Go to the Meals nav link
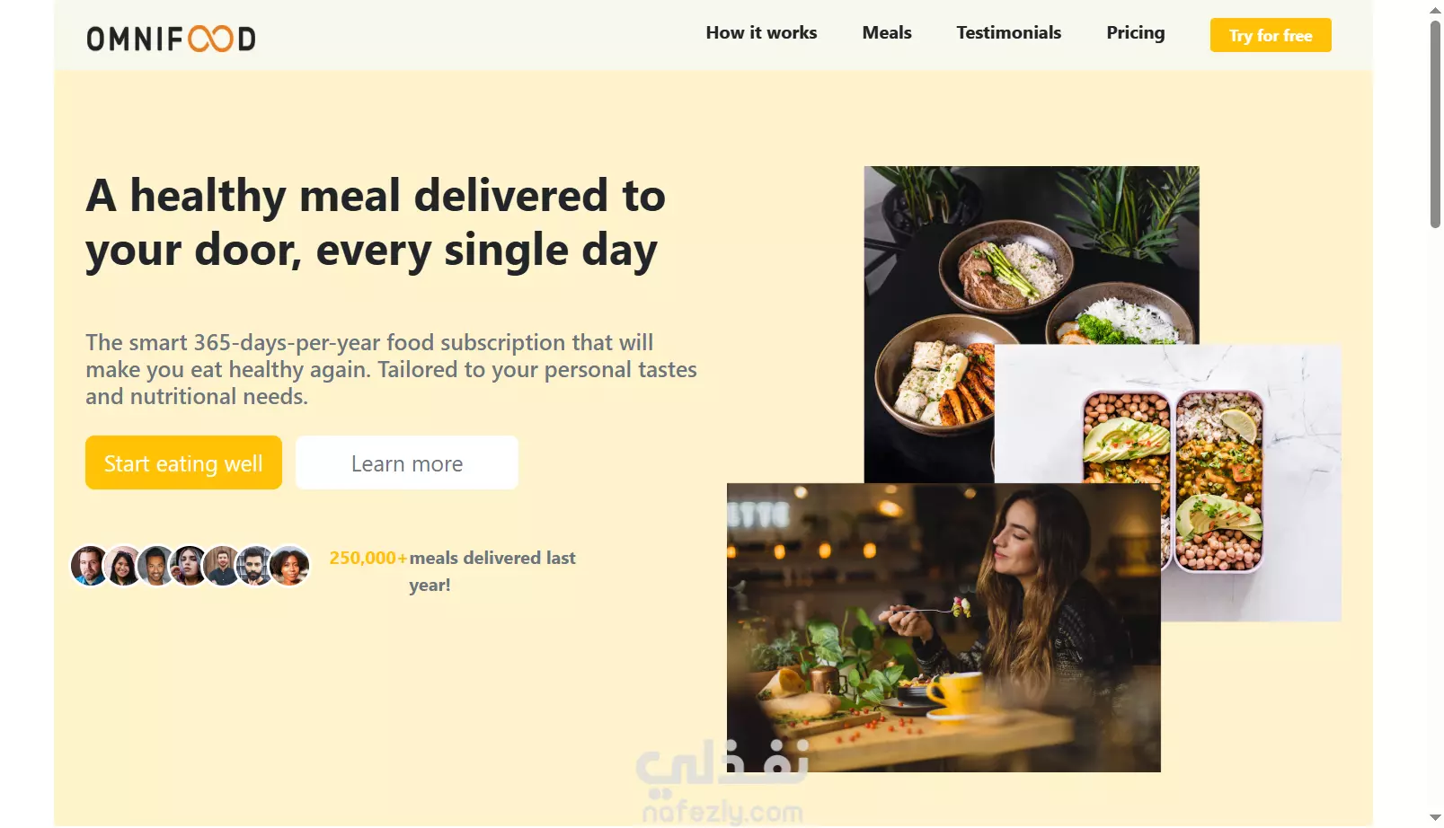The height and width of the screenshot is (828, 1444). coord(887,33)
